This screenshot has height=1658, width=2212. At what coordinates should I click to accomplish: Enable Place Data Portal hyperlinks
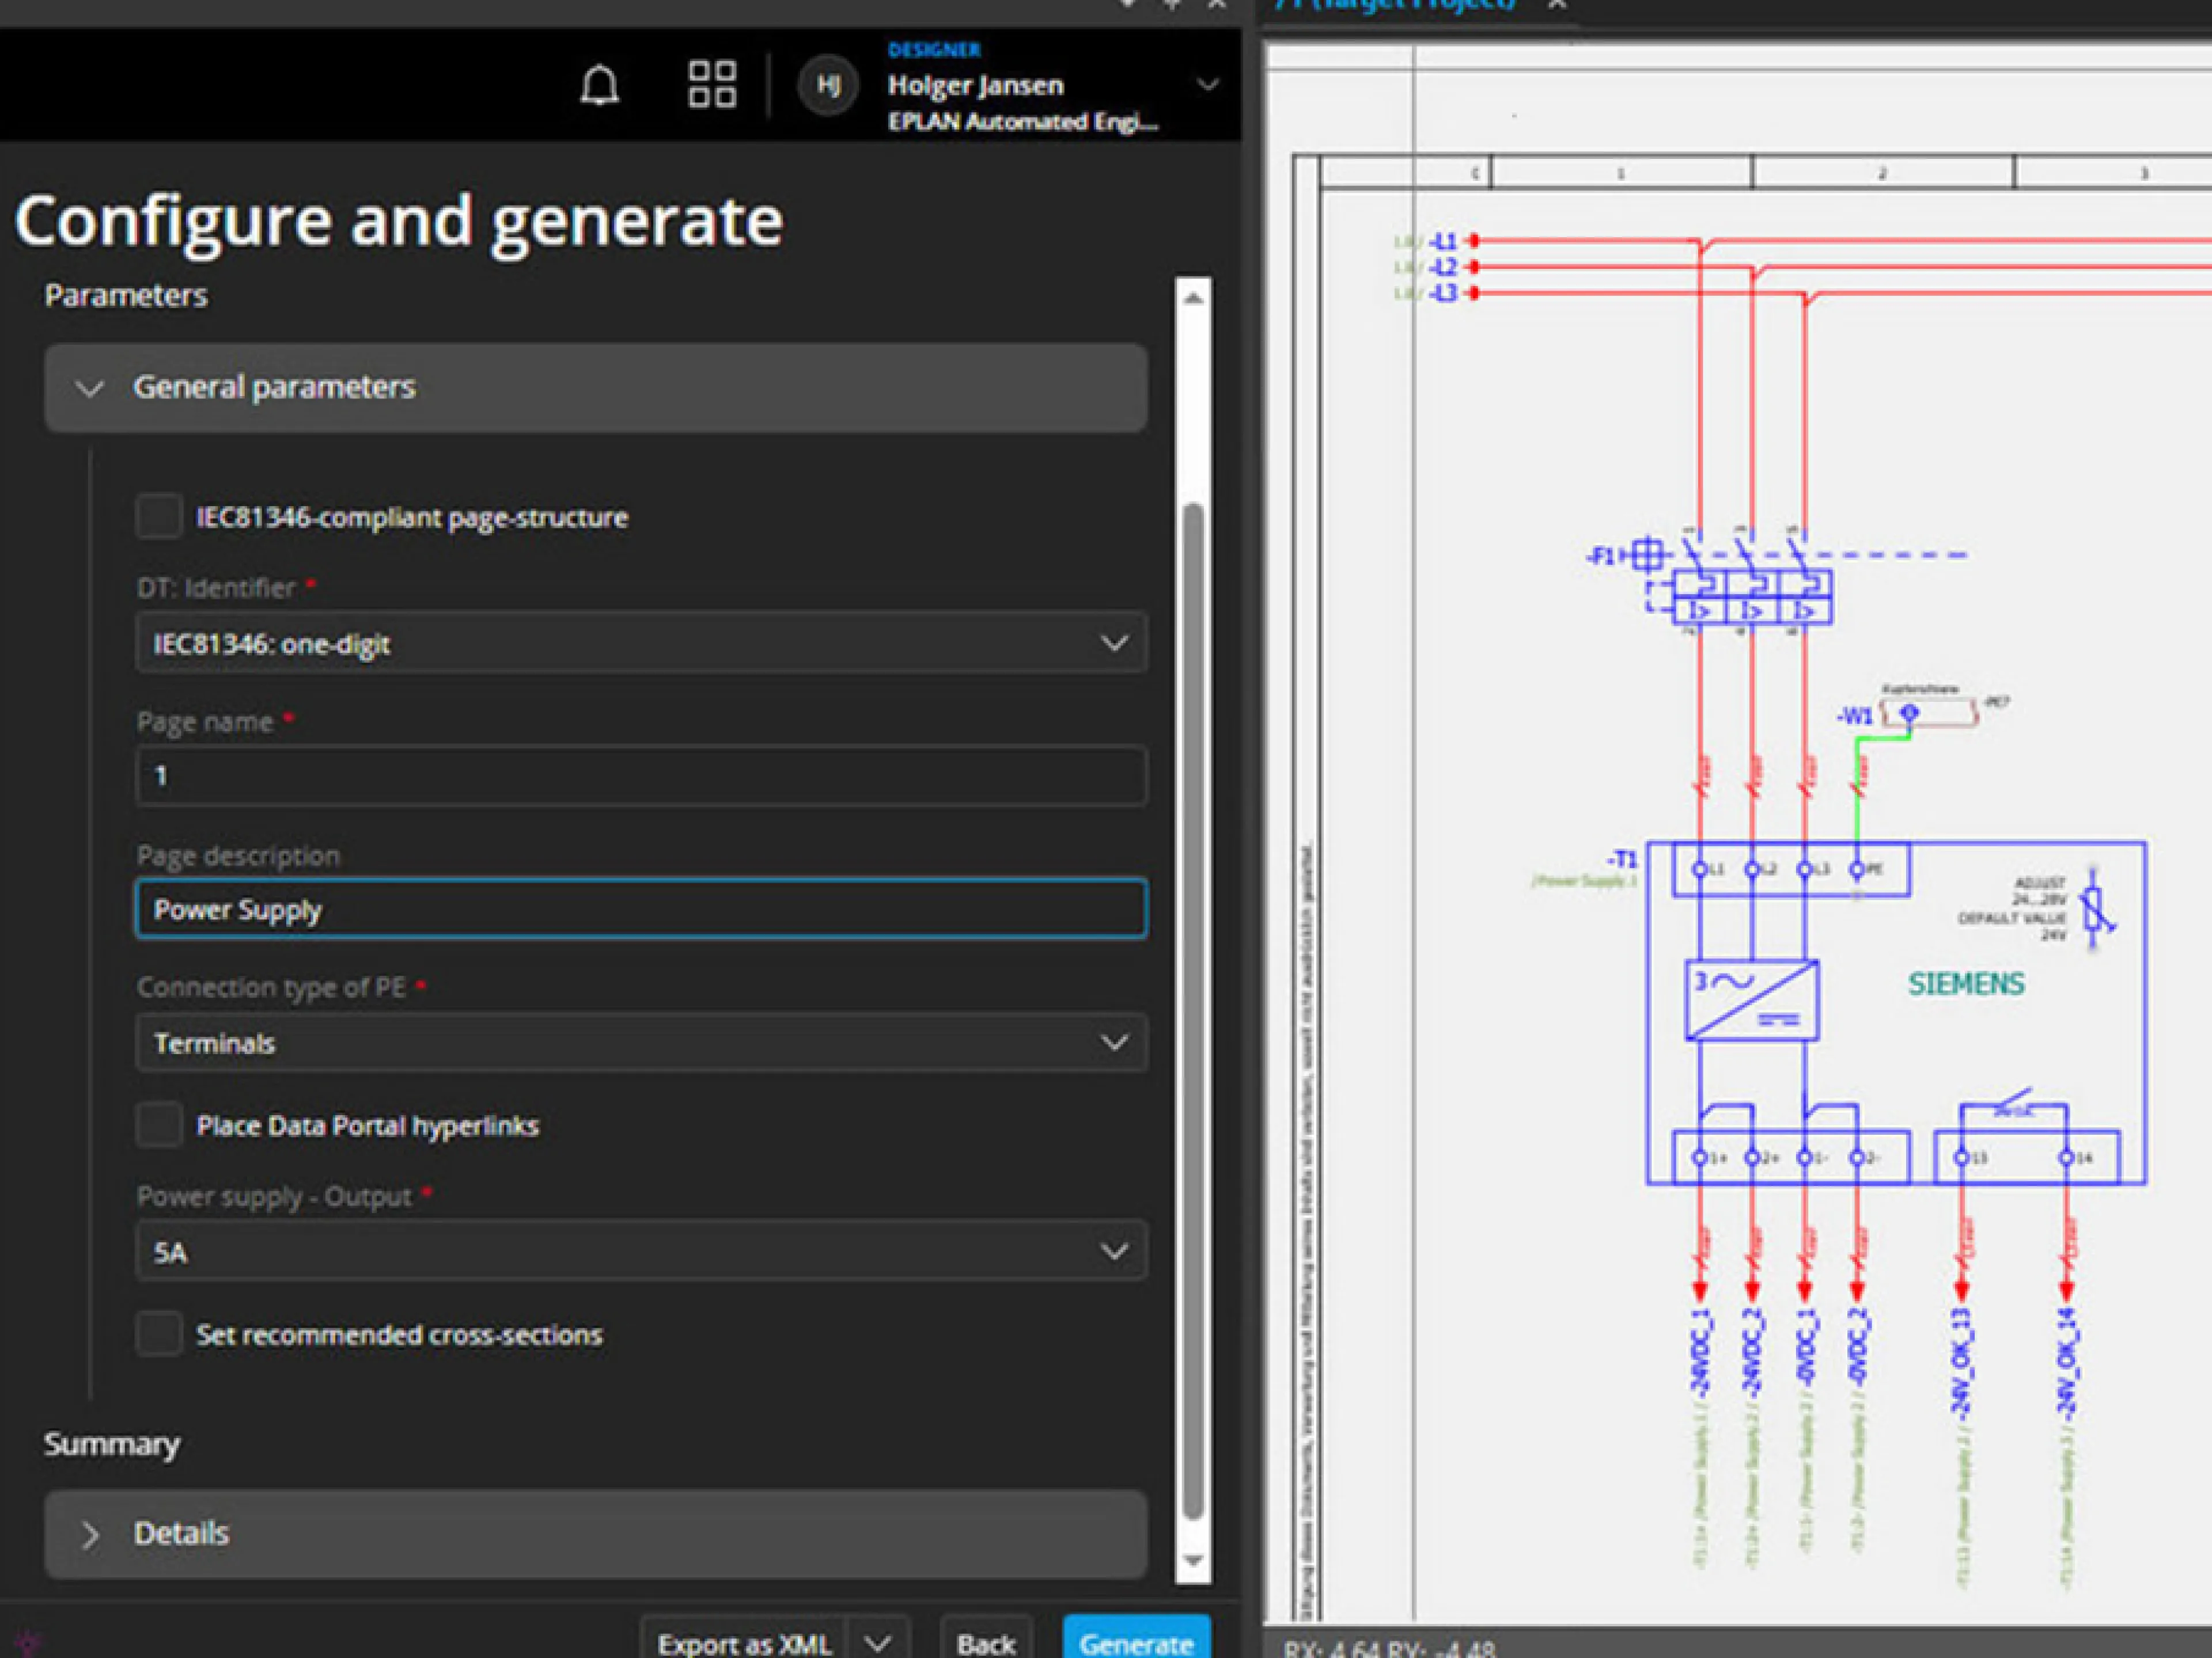click(158, 1125)
